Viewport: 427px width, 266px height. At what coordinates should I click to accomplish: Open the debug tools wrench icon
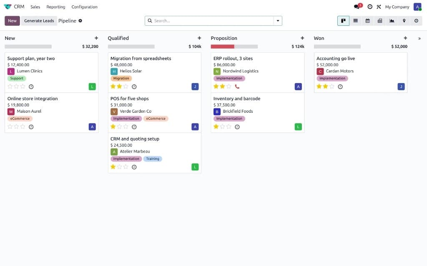pyautogui.click(x=379, y=7)
